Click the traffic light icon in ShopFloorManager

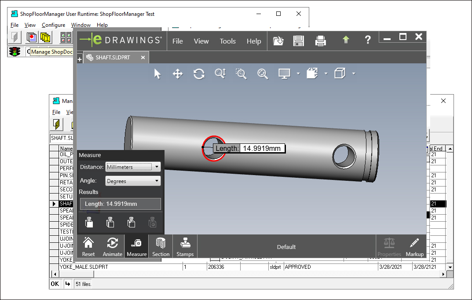(x=15, y=51)
